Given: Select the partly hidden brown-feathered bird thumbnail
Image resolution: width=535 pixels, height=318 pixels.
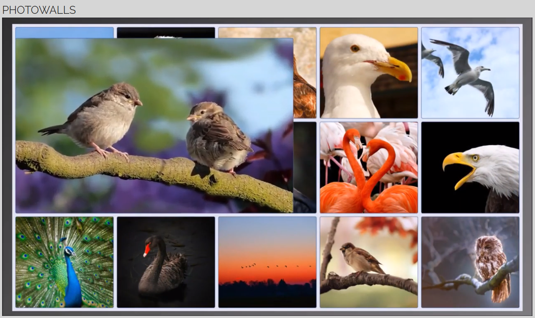Looking at the screenshot, I should tap(305, 73).
